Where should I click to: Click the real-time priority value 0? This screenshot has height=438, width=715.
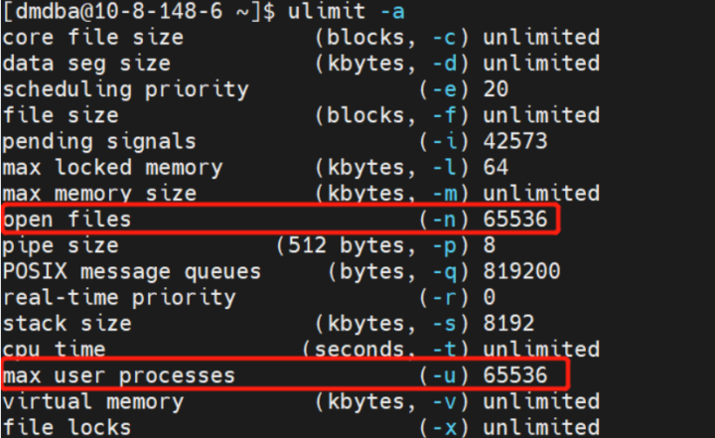[490, 297]
